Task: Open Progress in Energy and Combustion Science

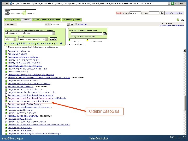Action: 29,101
